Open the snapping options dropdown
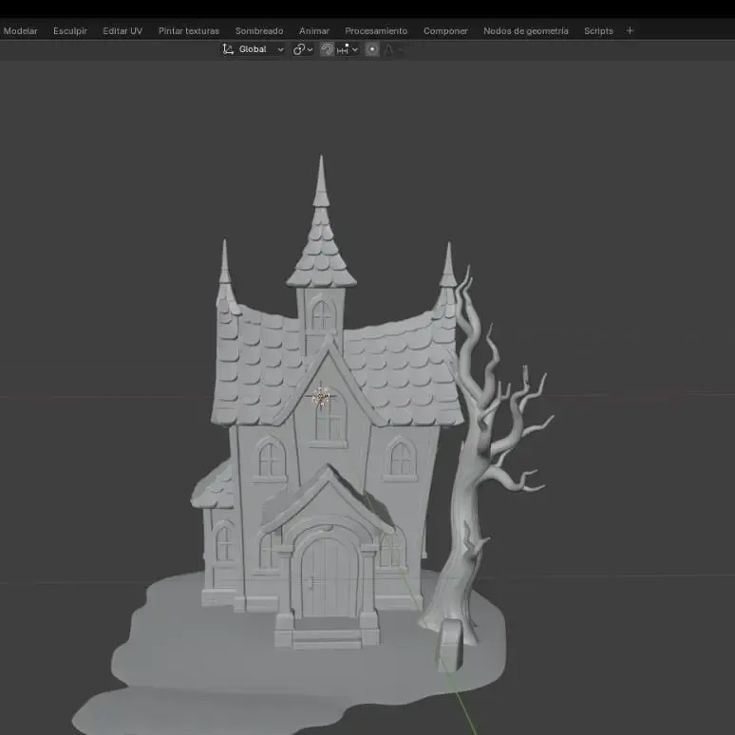 pos(348,49)
